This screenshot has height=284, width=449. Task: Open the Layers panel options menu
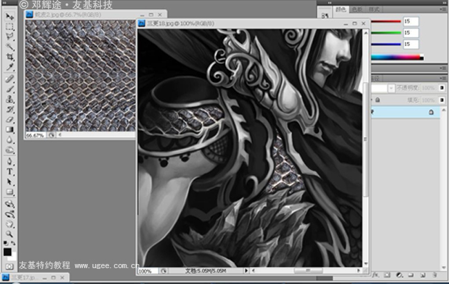tap(443, 78)
